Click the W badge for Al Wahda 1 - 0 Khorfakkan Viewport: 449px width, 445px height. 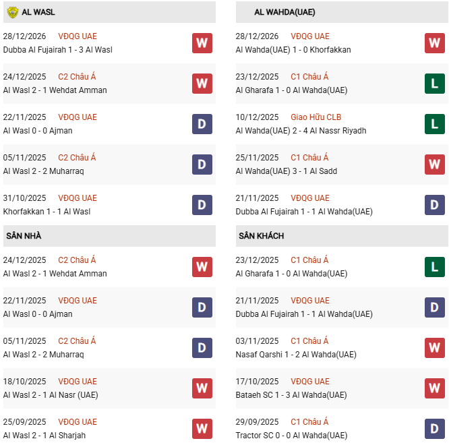[434, 43]
